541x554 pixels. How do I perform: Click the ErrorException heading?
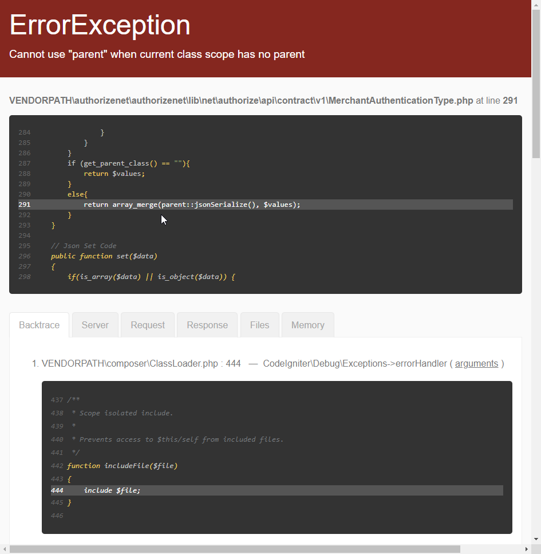click(100, 25)
